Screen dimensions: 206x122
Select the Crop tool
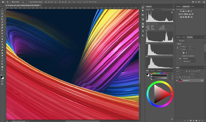pyautogui.click(x=2, y=19)
